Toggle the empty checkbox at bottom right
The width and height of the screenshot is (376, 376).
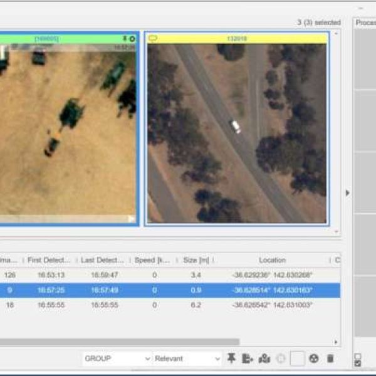(x=358, y=357)
